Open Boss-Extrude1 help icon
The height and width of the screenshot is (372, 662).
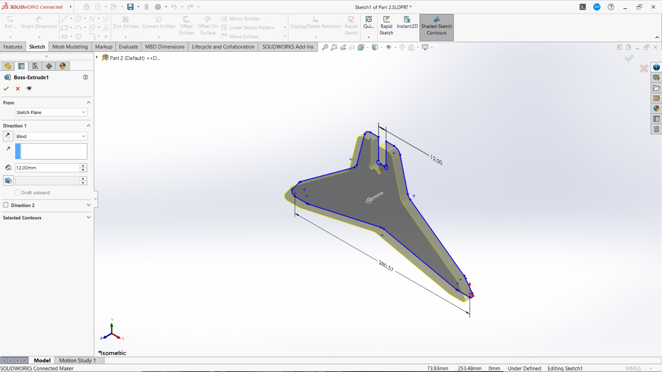(x=86, y=77)
